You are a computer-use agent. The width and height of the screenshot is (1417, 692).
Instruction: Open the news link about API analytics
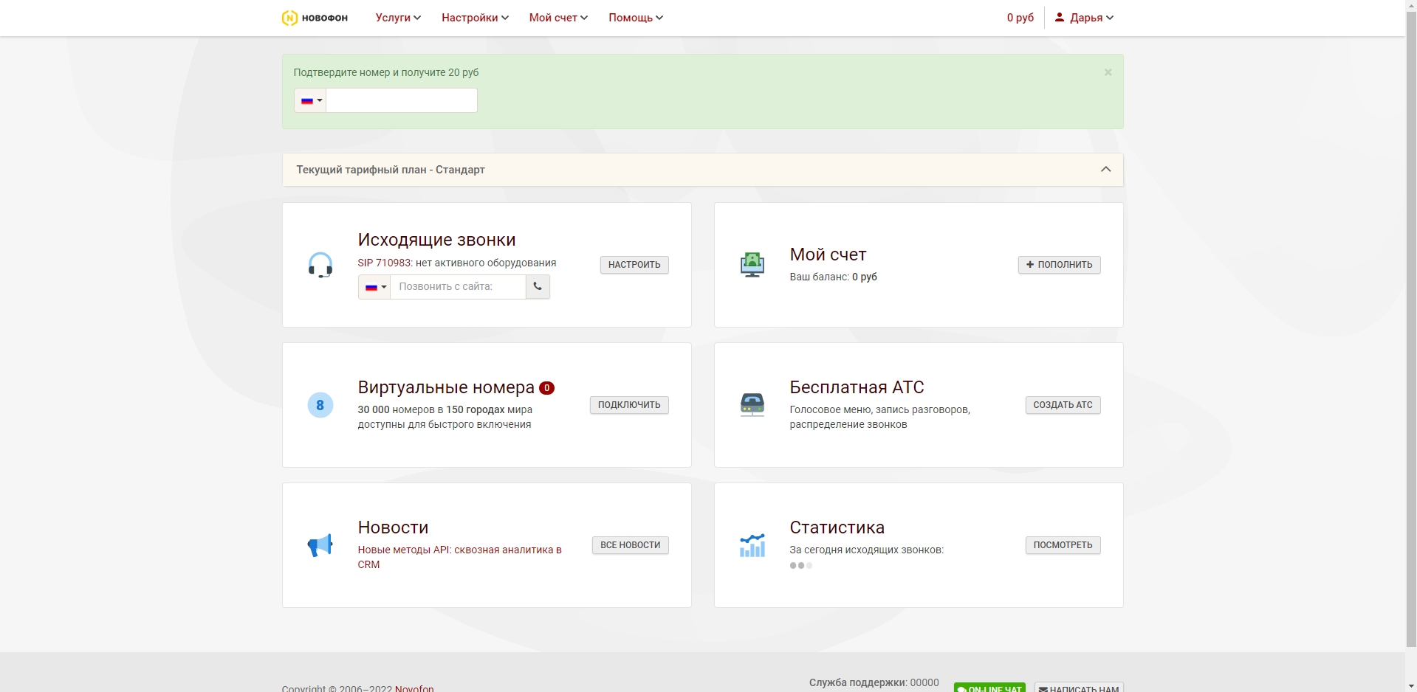(x=460, y=557)
